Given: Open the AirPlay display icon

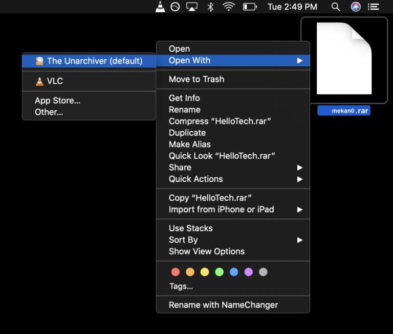Looking at the screenshot, I should [x=192, y=7].
